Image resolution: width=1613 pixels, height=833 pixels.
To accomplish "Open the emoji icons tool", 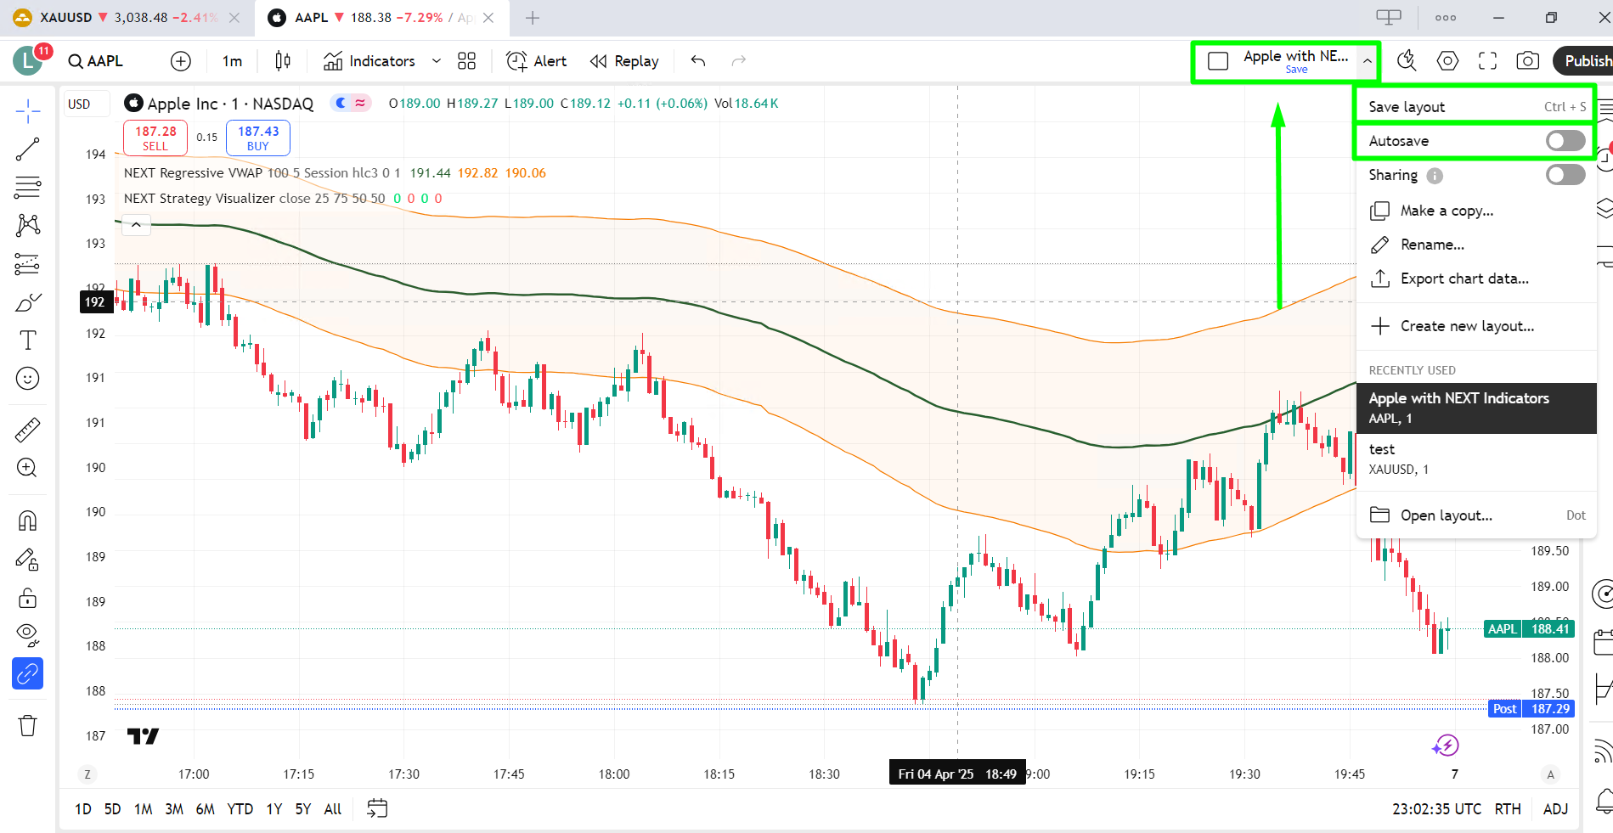I will (x=27, y=379).
